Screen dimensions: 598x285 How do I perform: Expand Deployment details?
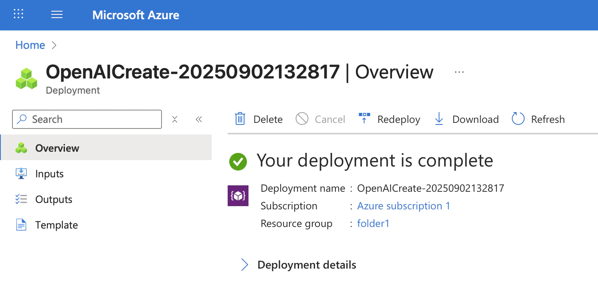pyautogui.click(x=245, y=265)
